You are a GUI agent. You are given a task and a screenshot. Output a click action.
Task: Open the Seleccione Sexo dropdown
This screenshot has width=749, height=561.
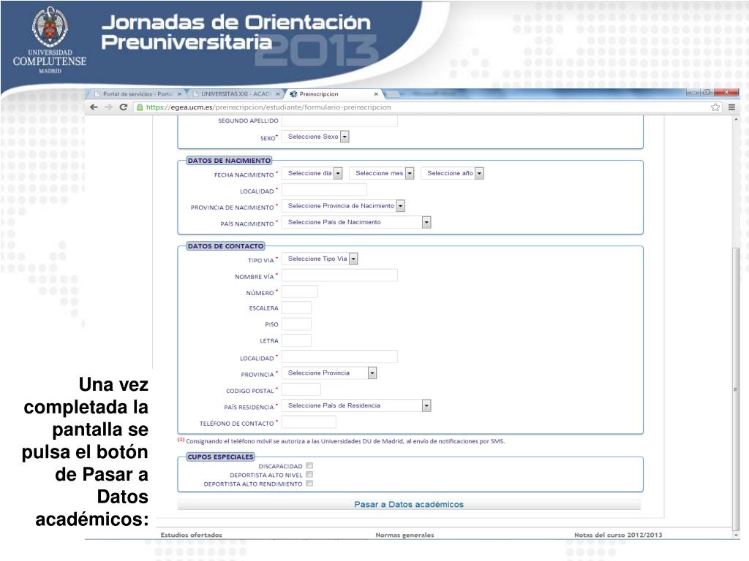315,137
